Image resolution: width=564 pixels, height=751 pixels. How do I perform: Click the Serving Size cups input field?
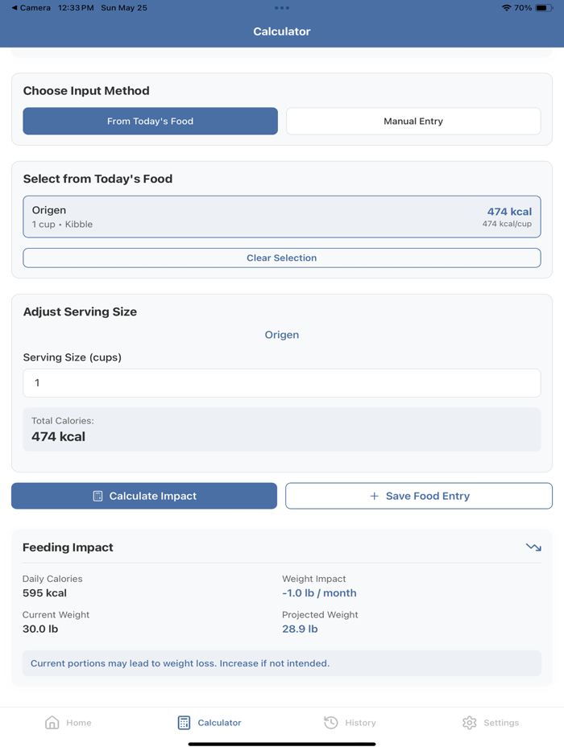[281, 382]
